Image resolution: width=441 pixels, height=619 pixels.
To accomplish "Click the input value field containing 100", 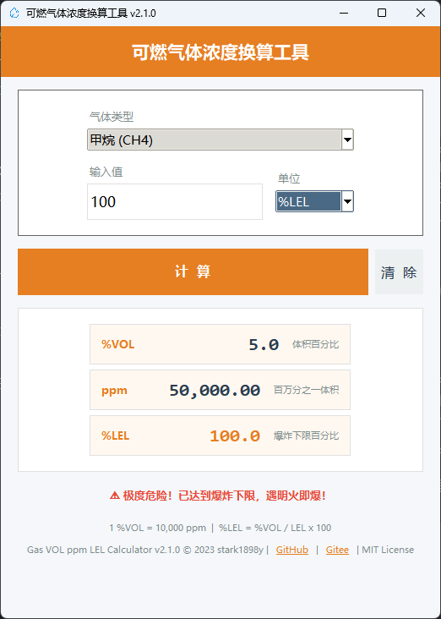I will point(175,202).
